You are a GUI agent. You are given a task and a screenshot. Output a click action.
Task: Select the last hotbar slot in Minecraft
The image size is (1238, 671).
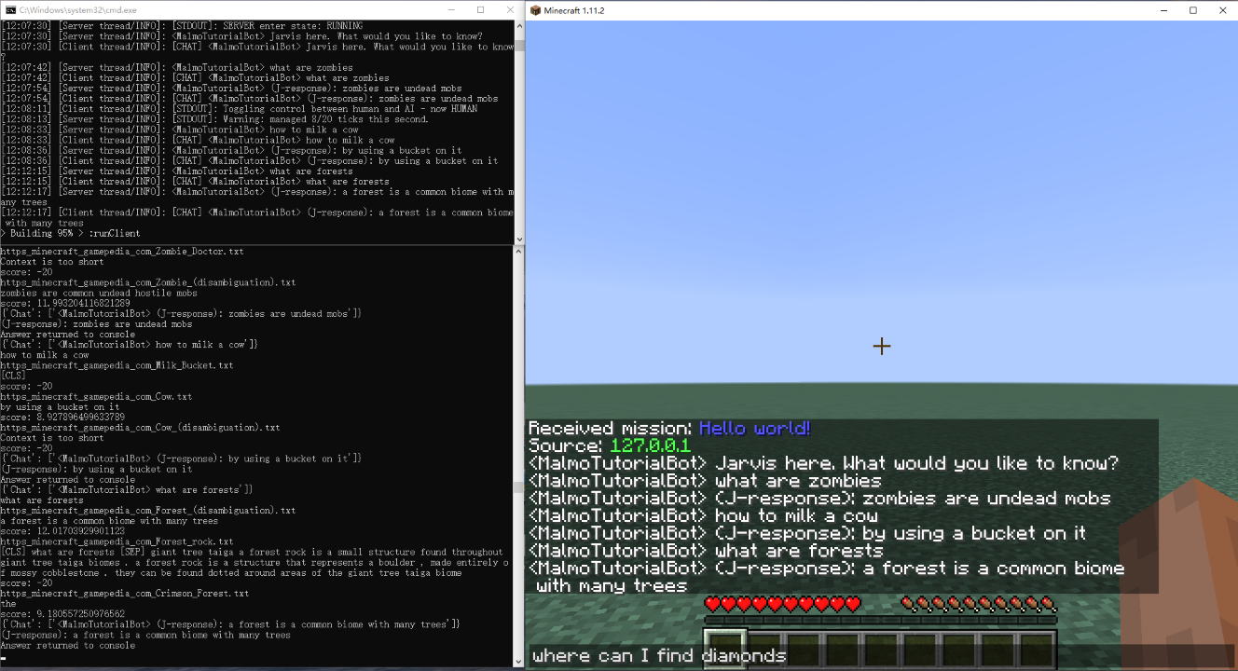point(1037,649)
